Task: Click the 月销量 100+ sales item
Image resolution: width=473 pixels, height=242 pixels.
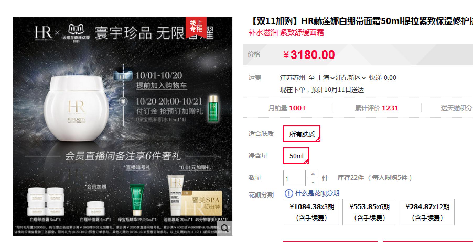Action: coord(287,108)
